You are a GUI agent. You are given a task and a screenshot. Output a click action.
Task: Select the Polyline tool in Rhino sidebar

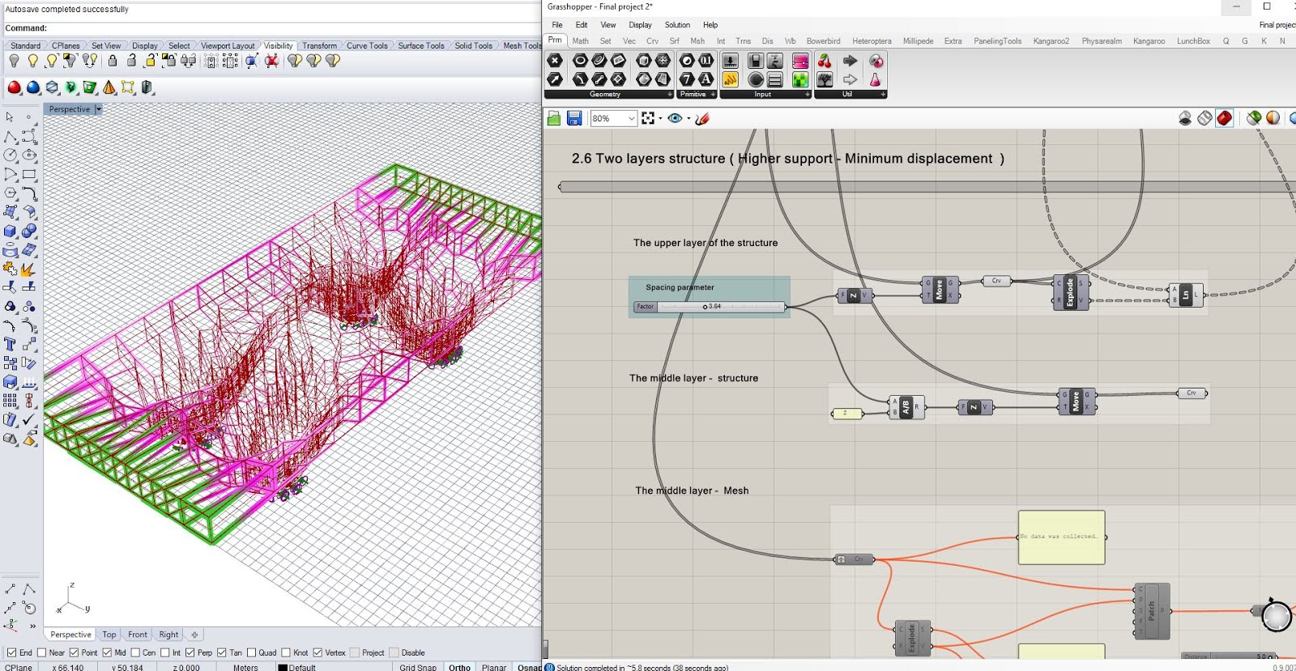click(10, 136)
